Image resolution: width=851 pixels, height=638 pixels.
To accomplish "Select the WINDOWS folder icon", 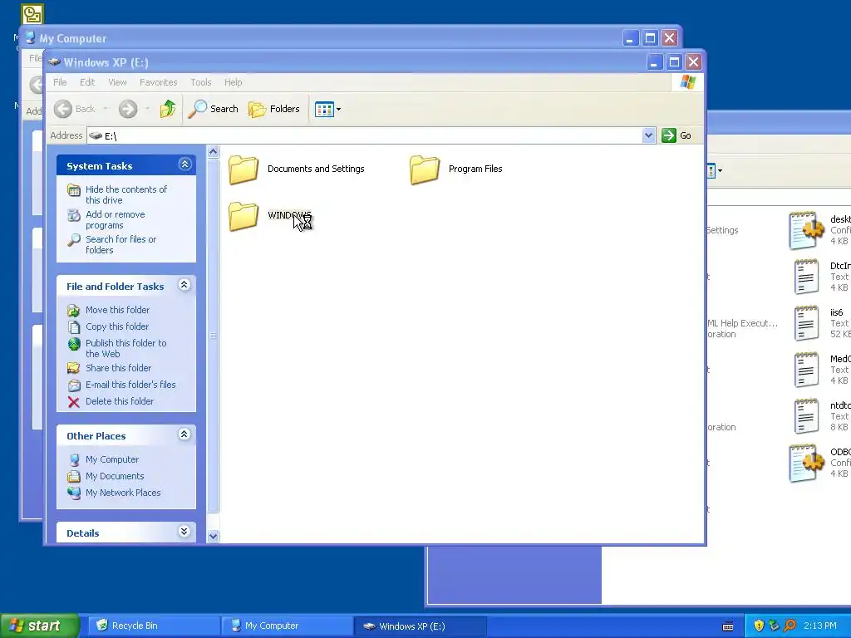I will point(243,216).
